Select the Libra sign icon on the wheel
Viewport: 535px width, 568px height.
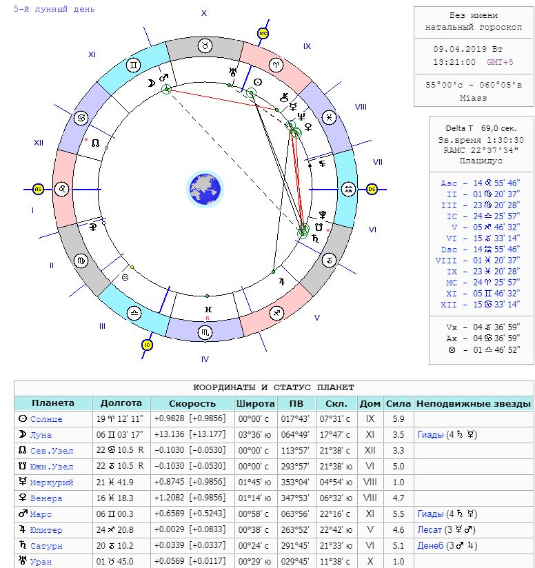coord(134,313)
